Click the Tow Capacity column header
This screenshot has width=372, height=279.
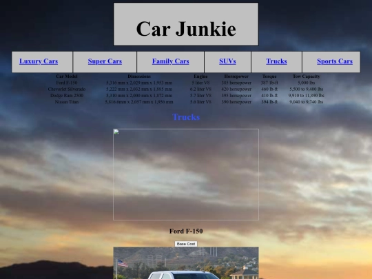307,76
